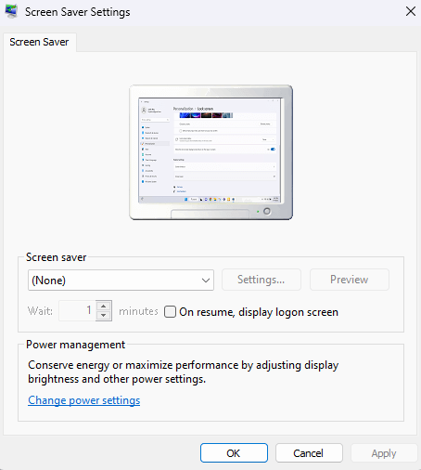
Task: Click the monitor preview screen thumbnail
Action: [210, 150]
